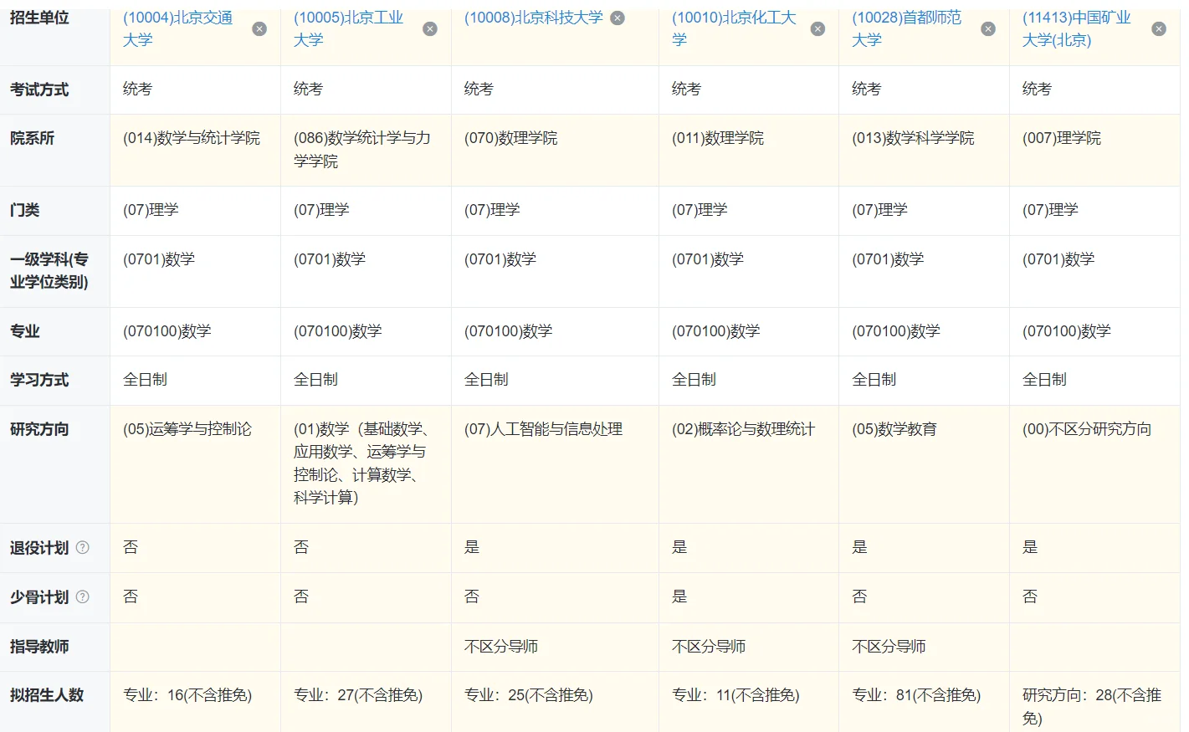Image resolution: width=1189 pixels, height=732 pixels.
Task: Open help tip for 退役计划
Action: click(x=84, y=548)
